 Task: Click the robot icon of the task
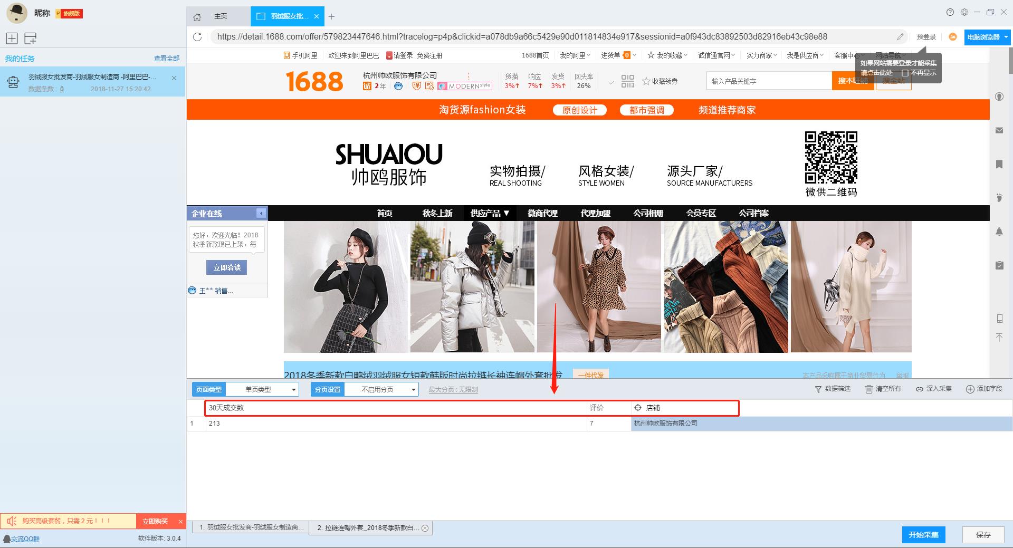click(x=13, y=82)
